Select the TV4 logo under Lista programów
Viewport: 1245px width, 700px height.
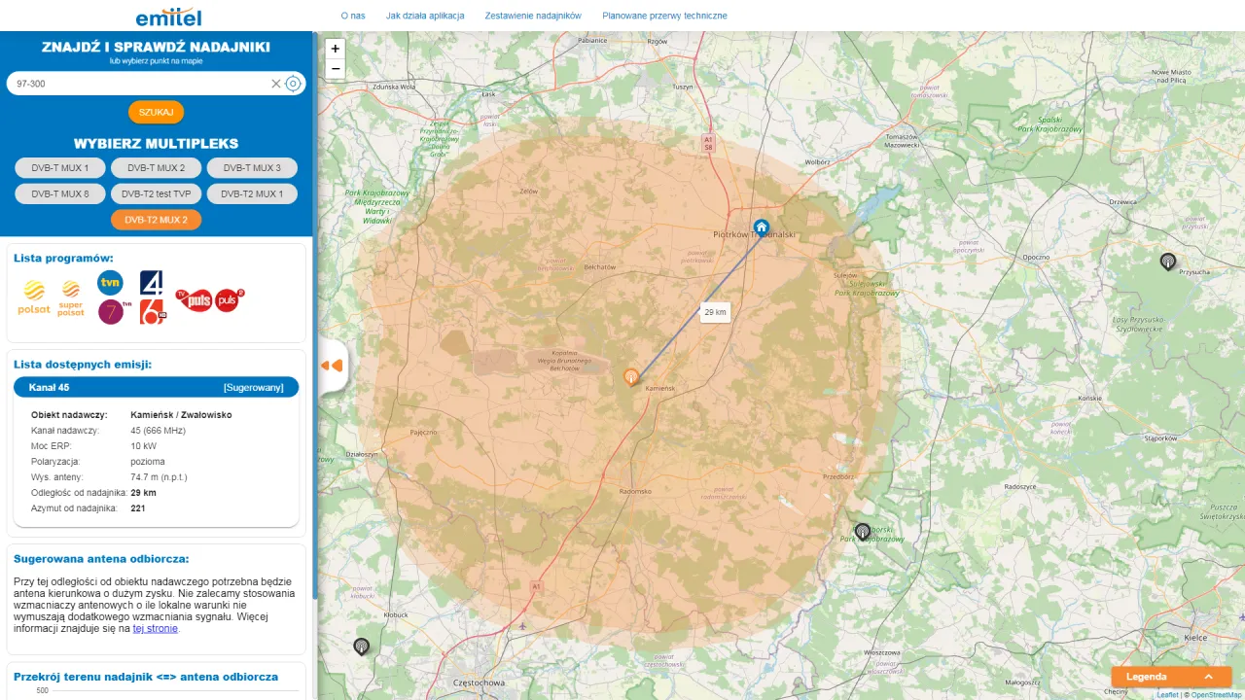point(152,282)
